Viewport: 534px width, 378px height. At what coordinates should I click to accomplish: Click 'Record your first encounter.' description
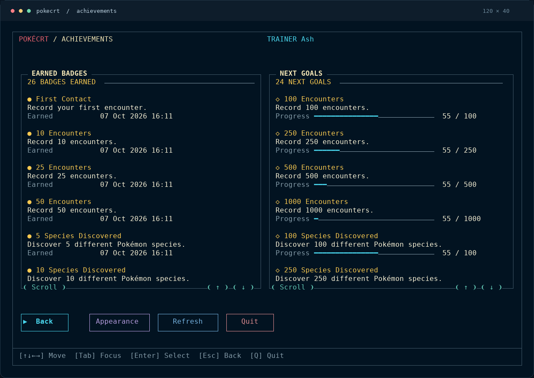[x=87, y=108]
